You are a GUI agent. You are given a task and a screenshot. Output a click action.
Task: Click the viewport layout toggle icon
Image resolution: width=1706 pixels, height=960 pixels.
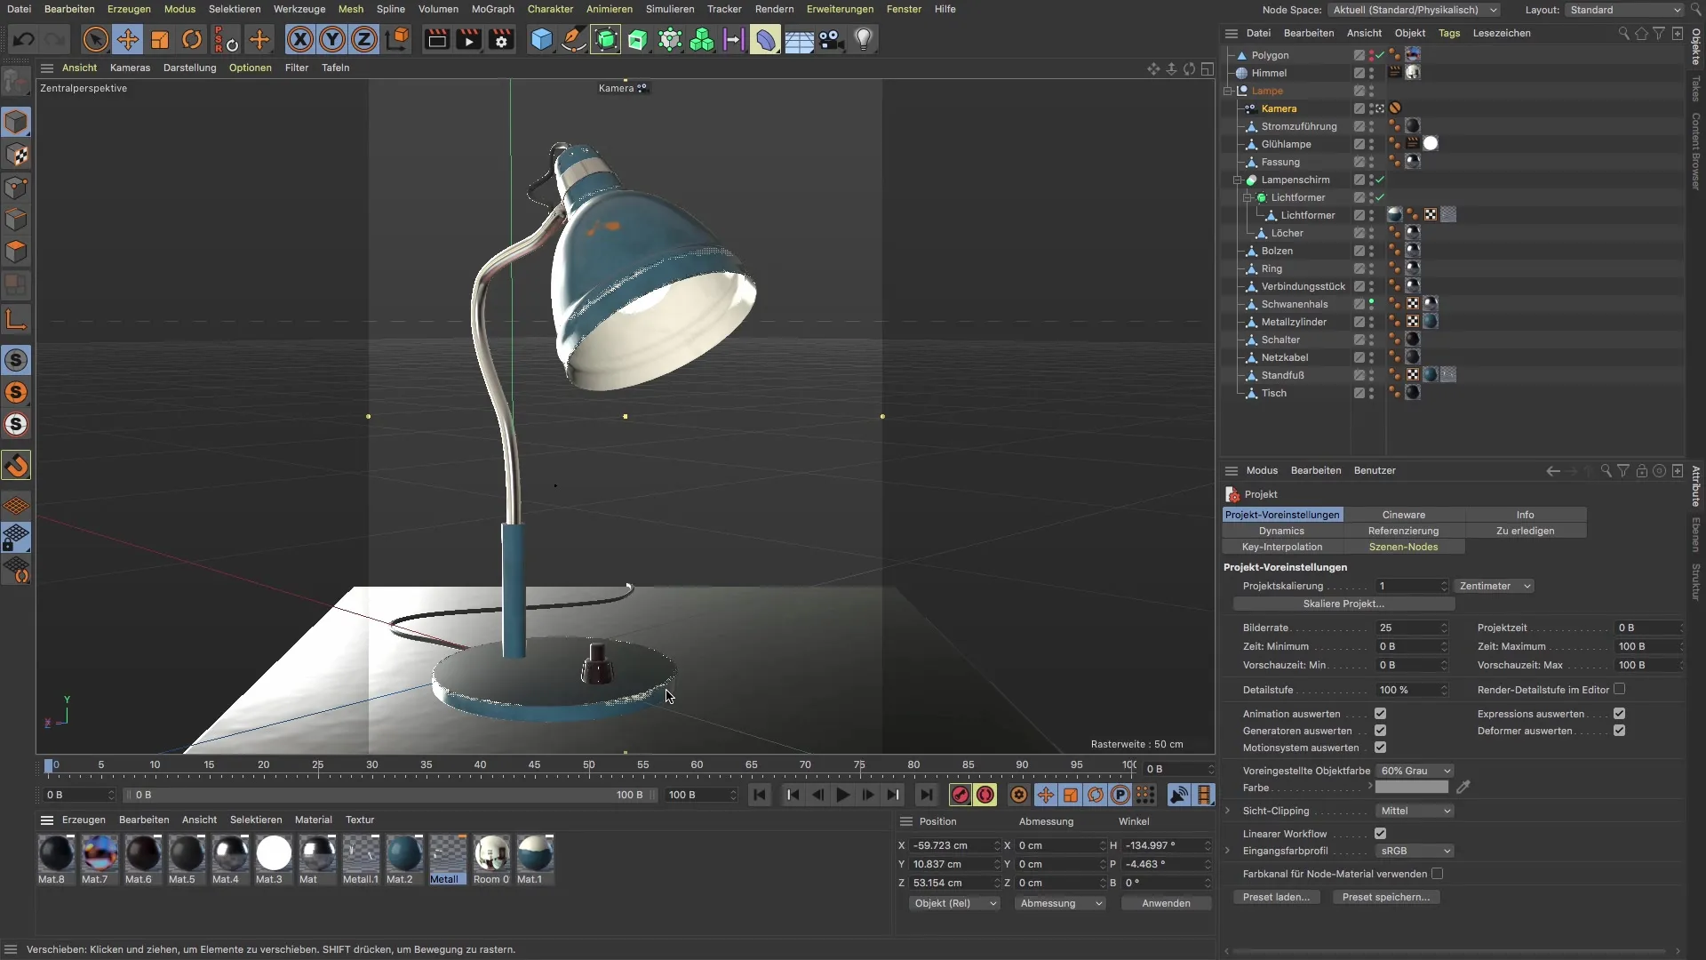(x=1208, y=68)
